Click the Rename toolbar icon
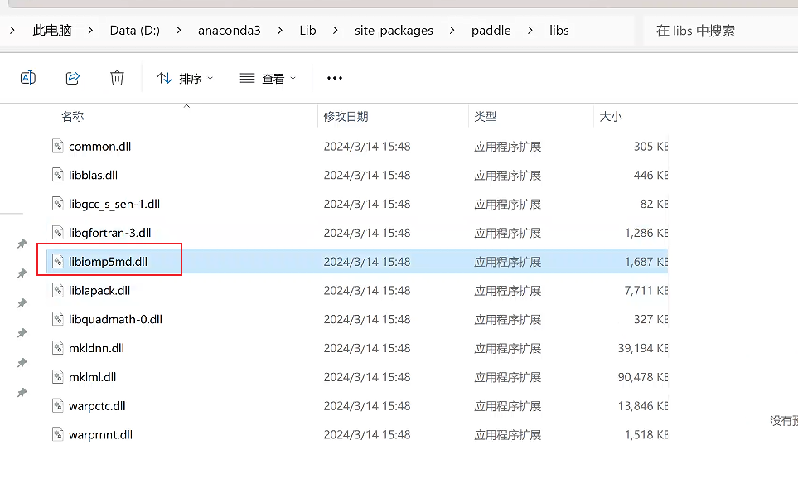798x498 pixels. (28, 78)
